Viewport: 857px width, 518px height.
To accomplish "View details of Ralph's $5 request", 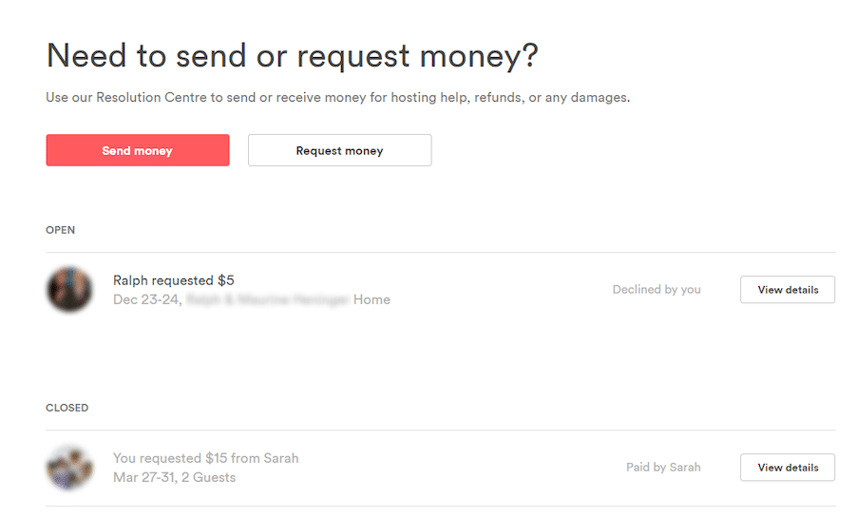I will coord(788,290).
